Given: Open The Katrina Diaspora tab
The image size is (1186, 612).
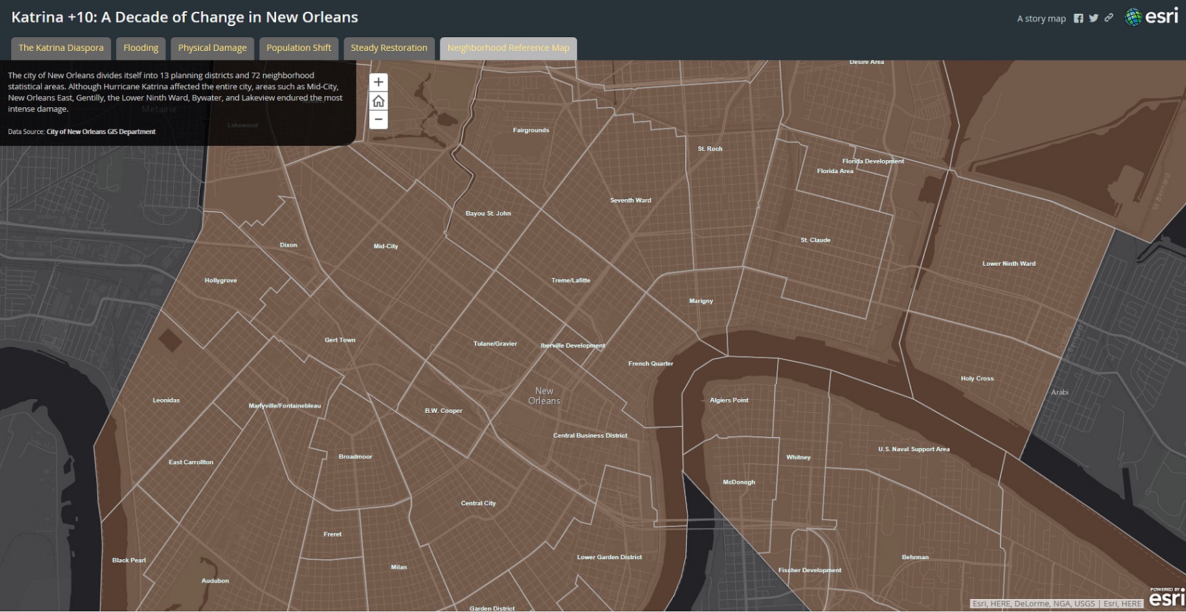Looking at the screenshot, I should point(61,48).
